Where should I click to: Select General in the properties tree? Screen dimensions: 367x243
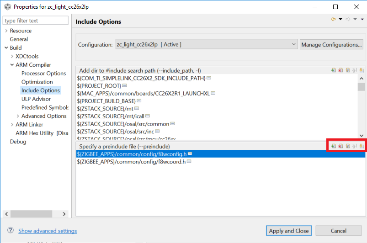19,39
